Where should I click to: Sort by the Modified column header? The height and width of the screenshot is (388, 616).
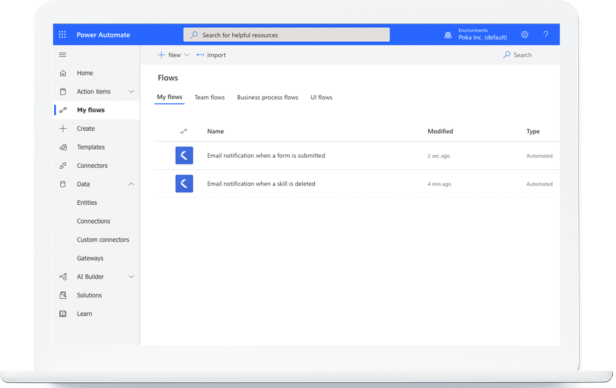coord(440,131)
